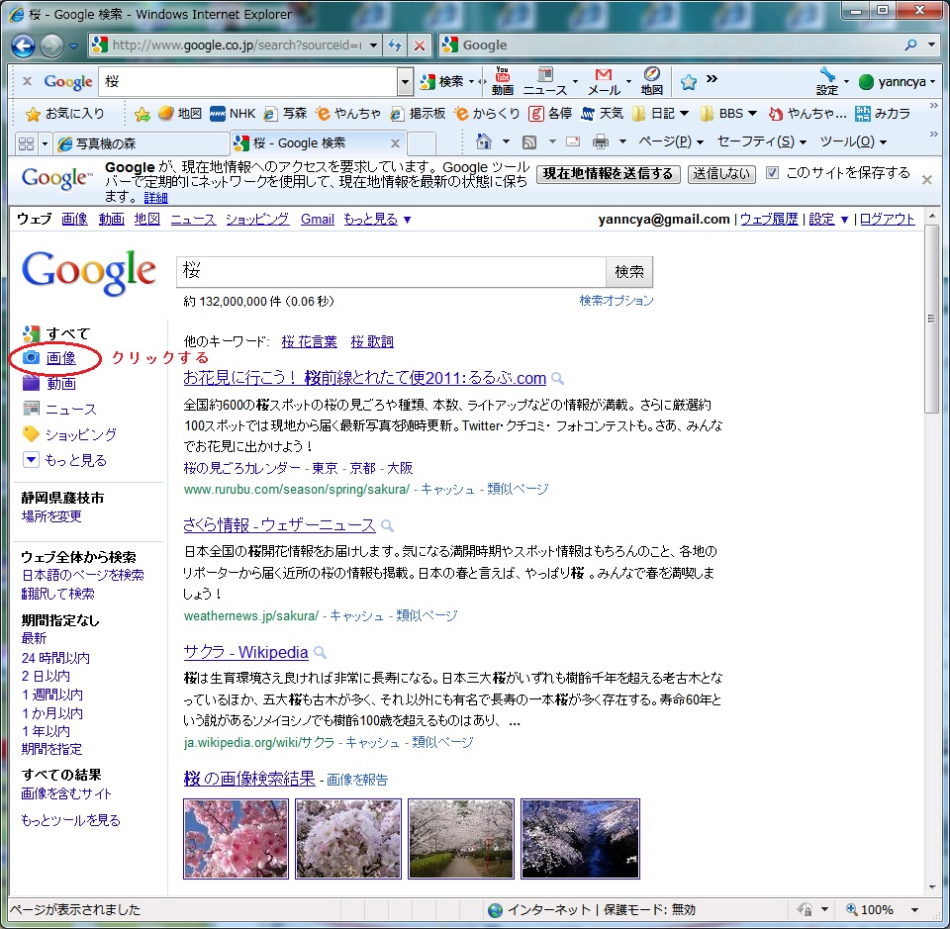Open ニュース icon on the Google toolbar
950x929 pixels.
click(545, 81)
